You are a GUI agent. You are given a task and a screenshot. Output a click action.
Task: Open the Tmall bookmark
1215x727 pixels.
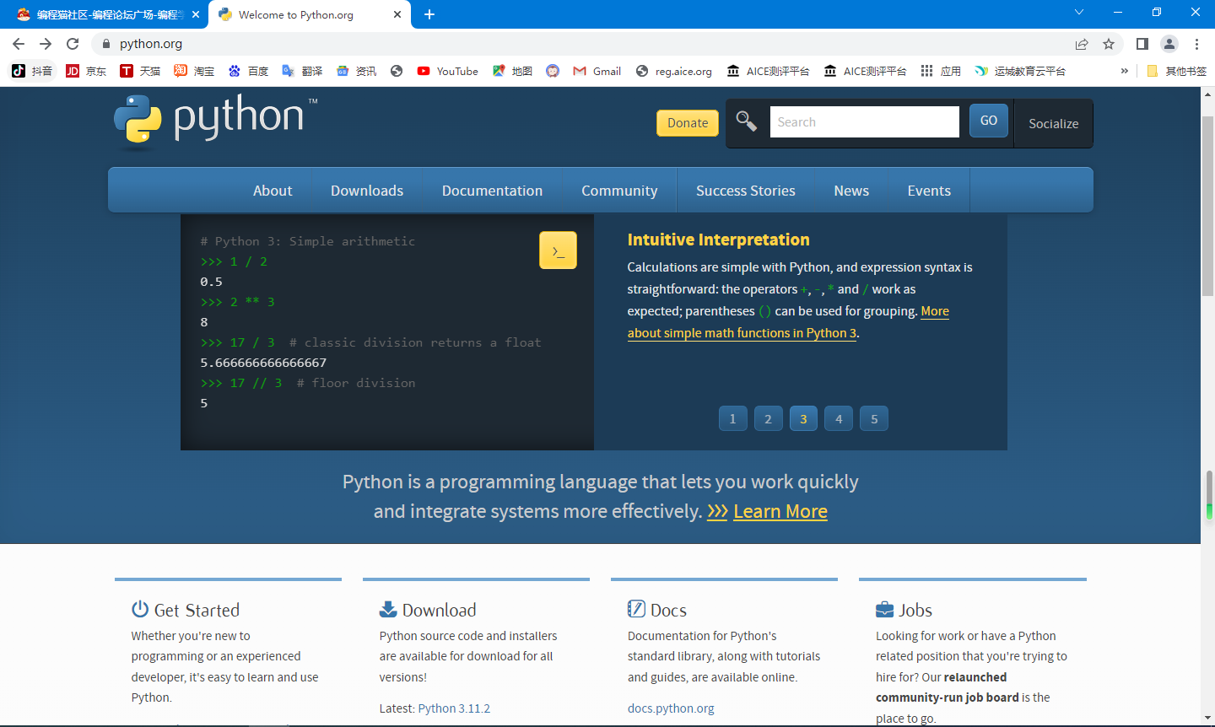140,71
